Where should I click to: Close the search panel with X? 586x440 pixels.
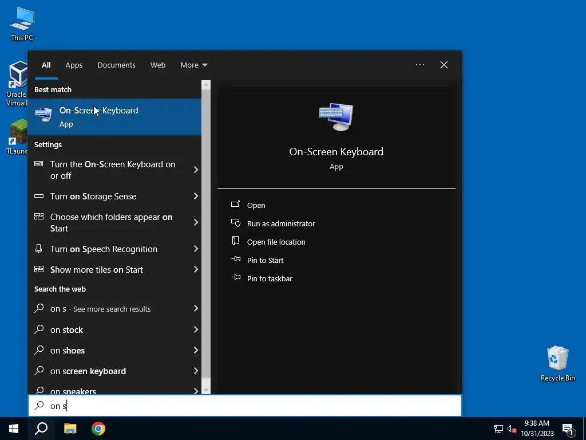pos(444,65)
